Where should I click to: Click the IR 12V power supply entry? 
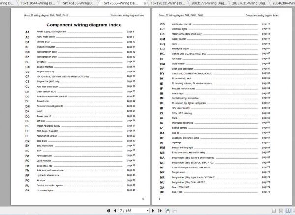click(215, 108)
